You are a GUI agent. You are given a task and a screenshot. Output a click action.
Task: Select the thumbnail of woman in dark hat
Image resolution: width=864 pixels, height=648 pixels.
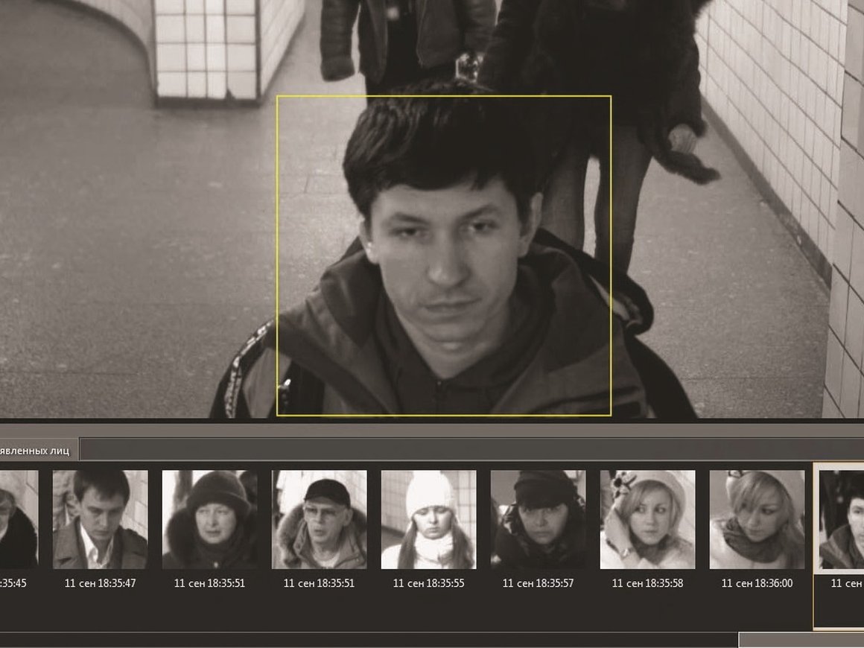[209, 519]
